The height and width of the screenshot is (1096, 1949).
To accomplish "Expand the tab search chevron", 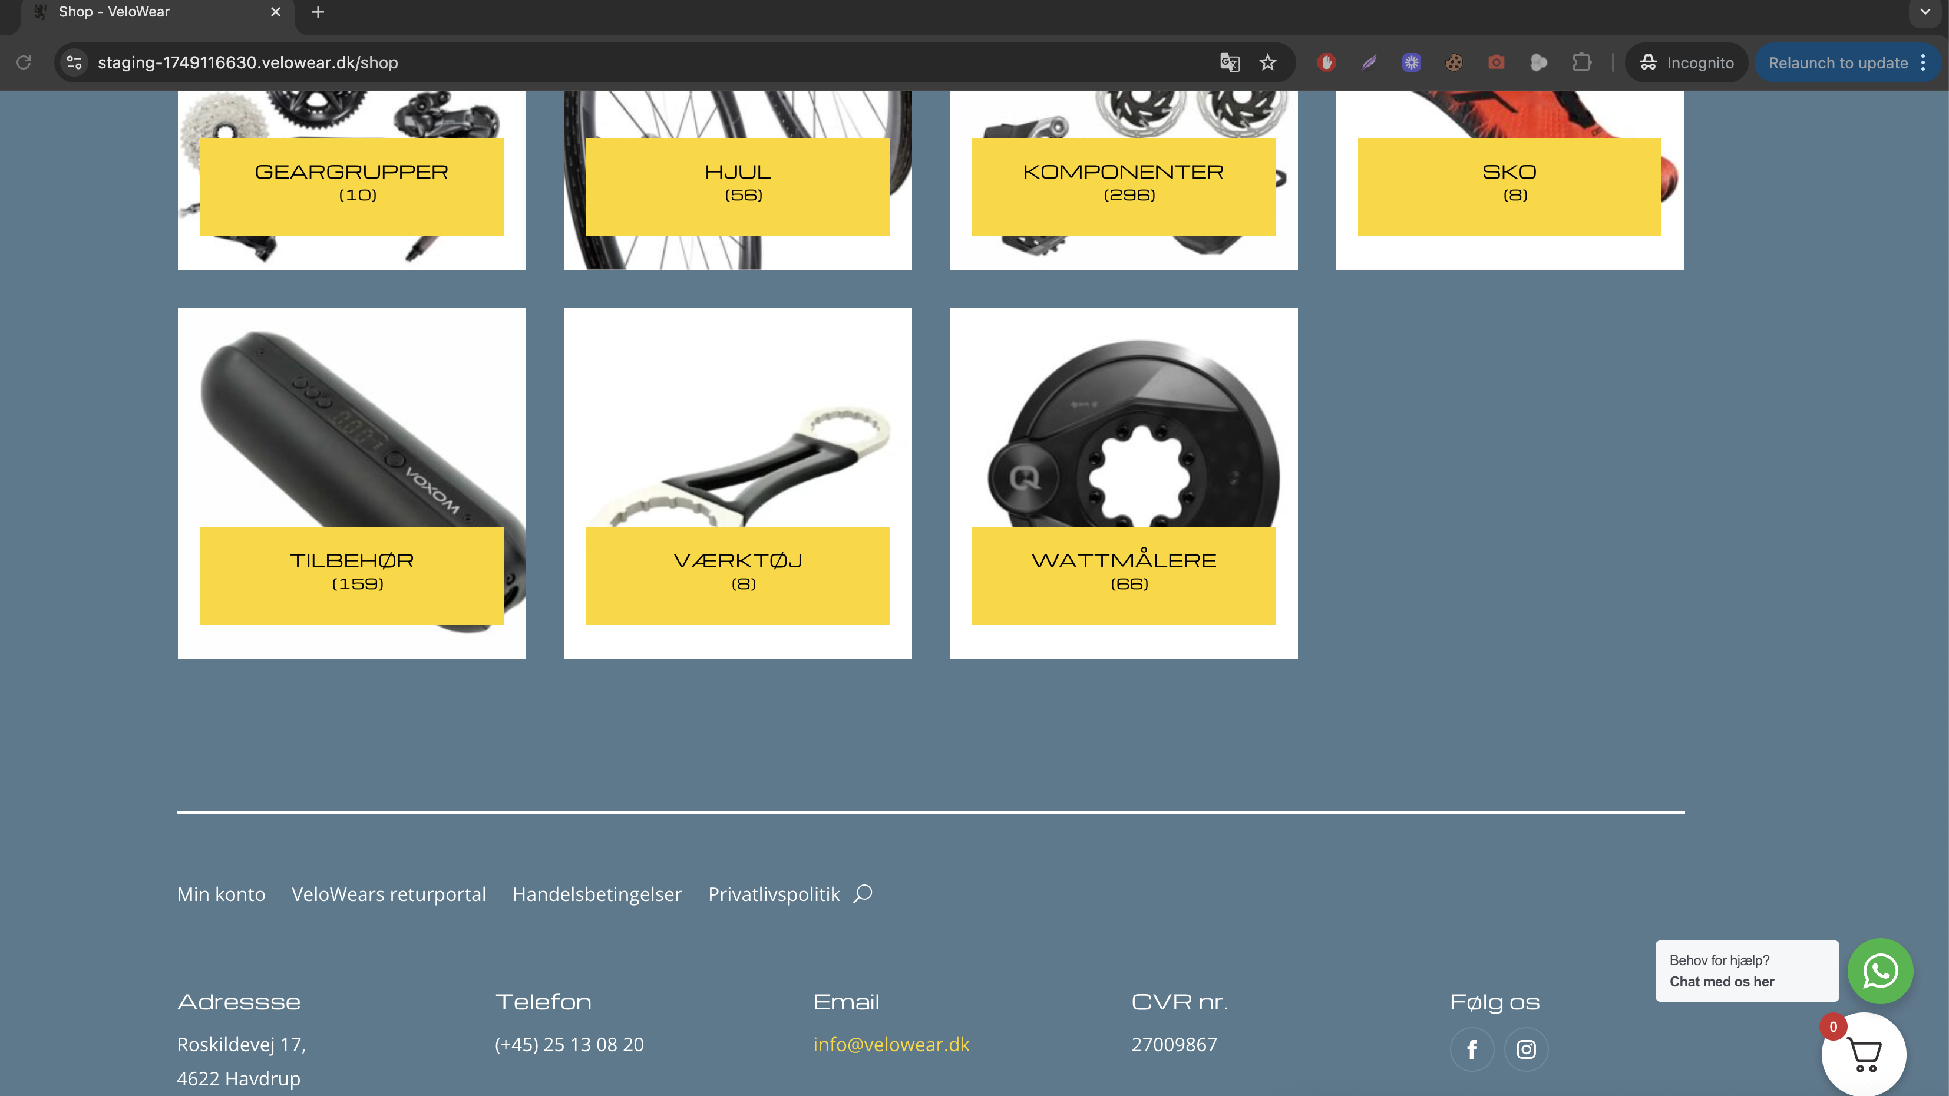I will (1925, 12).
